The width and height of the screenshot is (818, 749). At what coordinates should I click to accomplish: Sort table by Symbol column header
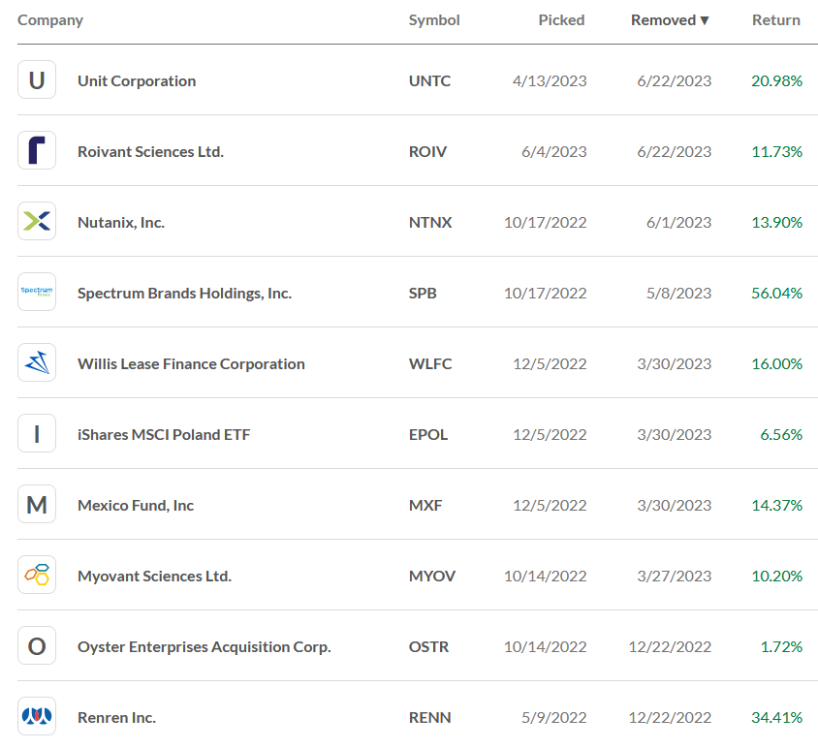point(434,20)
